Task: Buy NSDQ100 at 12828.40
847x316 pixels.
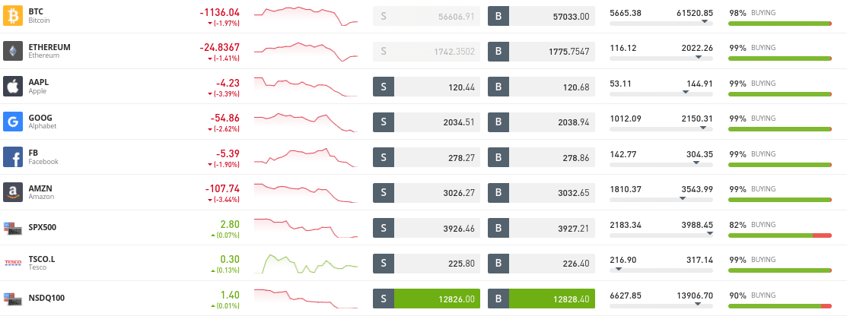Action: tap(541, 299)
